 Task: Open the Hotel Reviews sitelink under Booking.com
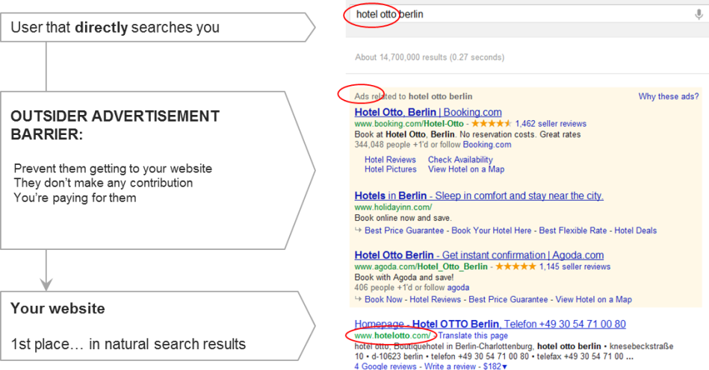pos(390,160)
